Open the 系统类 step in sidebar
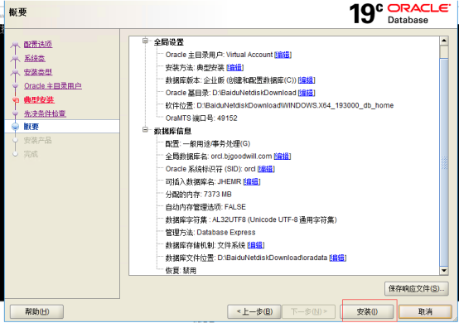The width and height of the screenshot is (459, 323). (35, 58)
